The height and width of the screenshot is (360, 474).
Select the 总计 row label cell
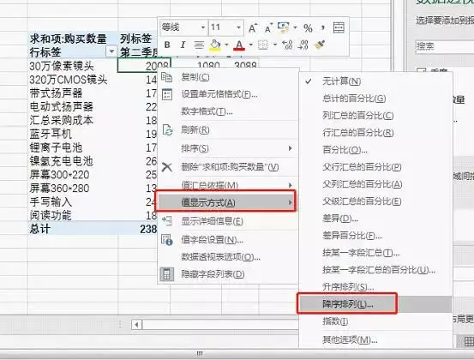pyautogui.click(x=73, y=229)
